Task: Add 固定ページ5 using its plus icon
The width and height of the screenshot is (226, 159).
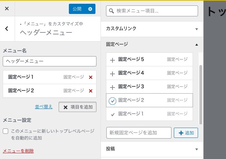Action: (x=112, y=60)
